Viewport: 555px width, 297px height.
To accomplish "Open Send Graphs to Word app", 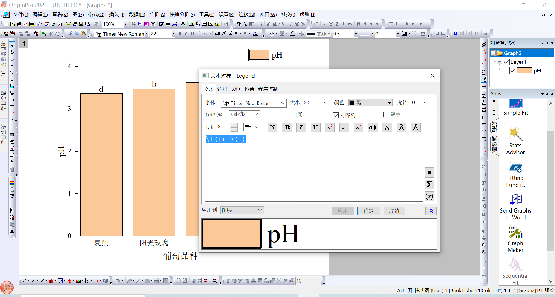I will tap(515, 207).
